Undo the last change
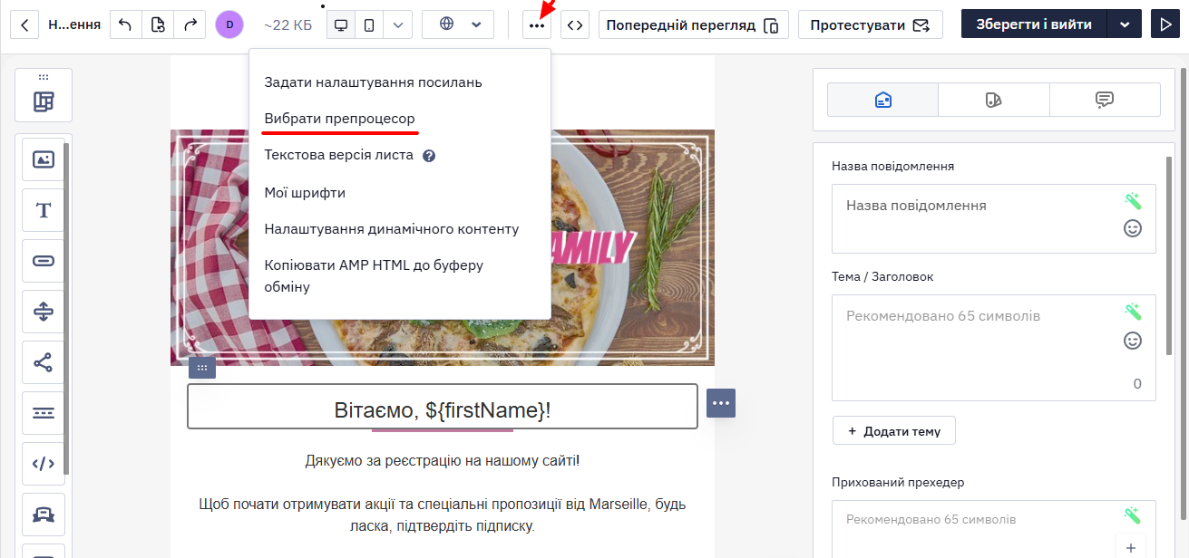This screenshot has height=558, width=1189. (x=125, y=24)
